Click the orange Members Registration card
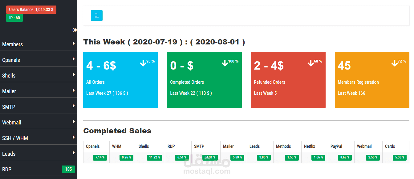 [372, 80]
